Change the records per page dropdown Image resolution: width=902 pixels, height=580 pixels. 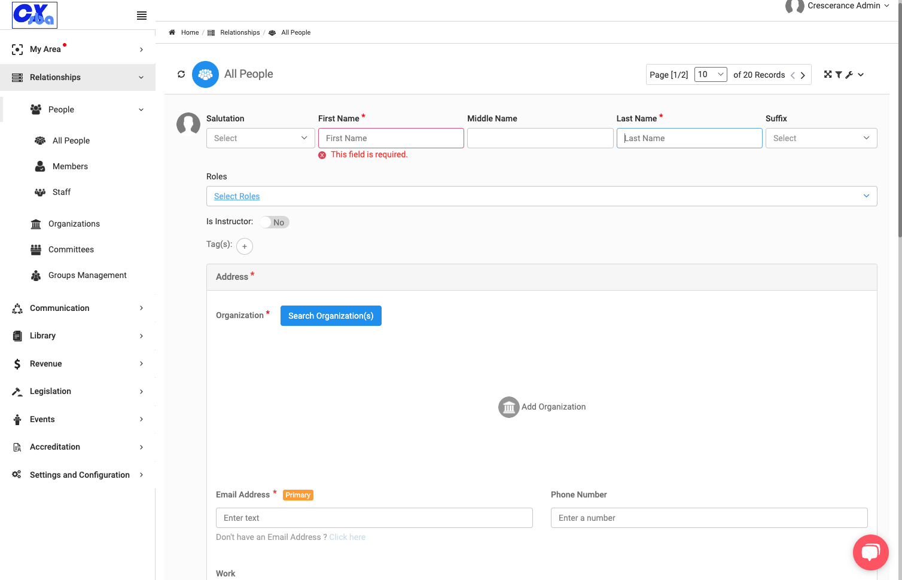(711, 75)
